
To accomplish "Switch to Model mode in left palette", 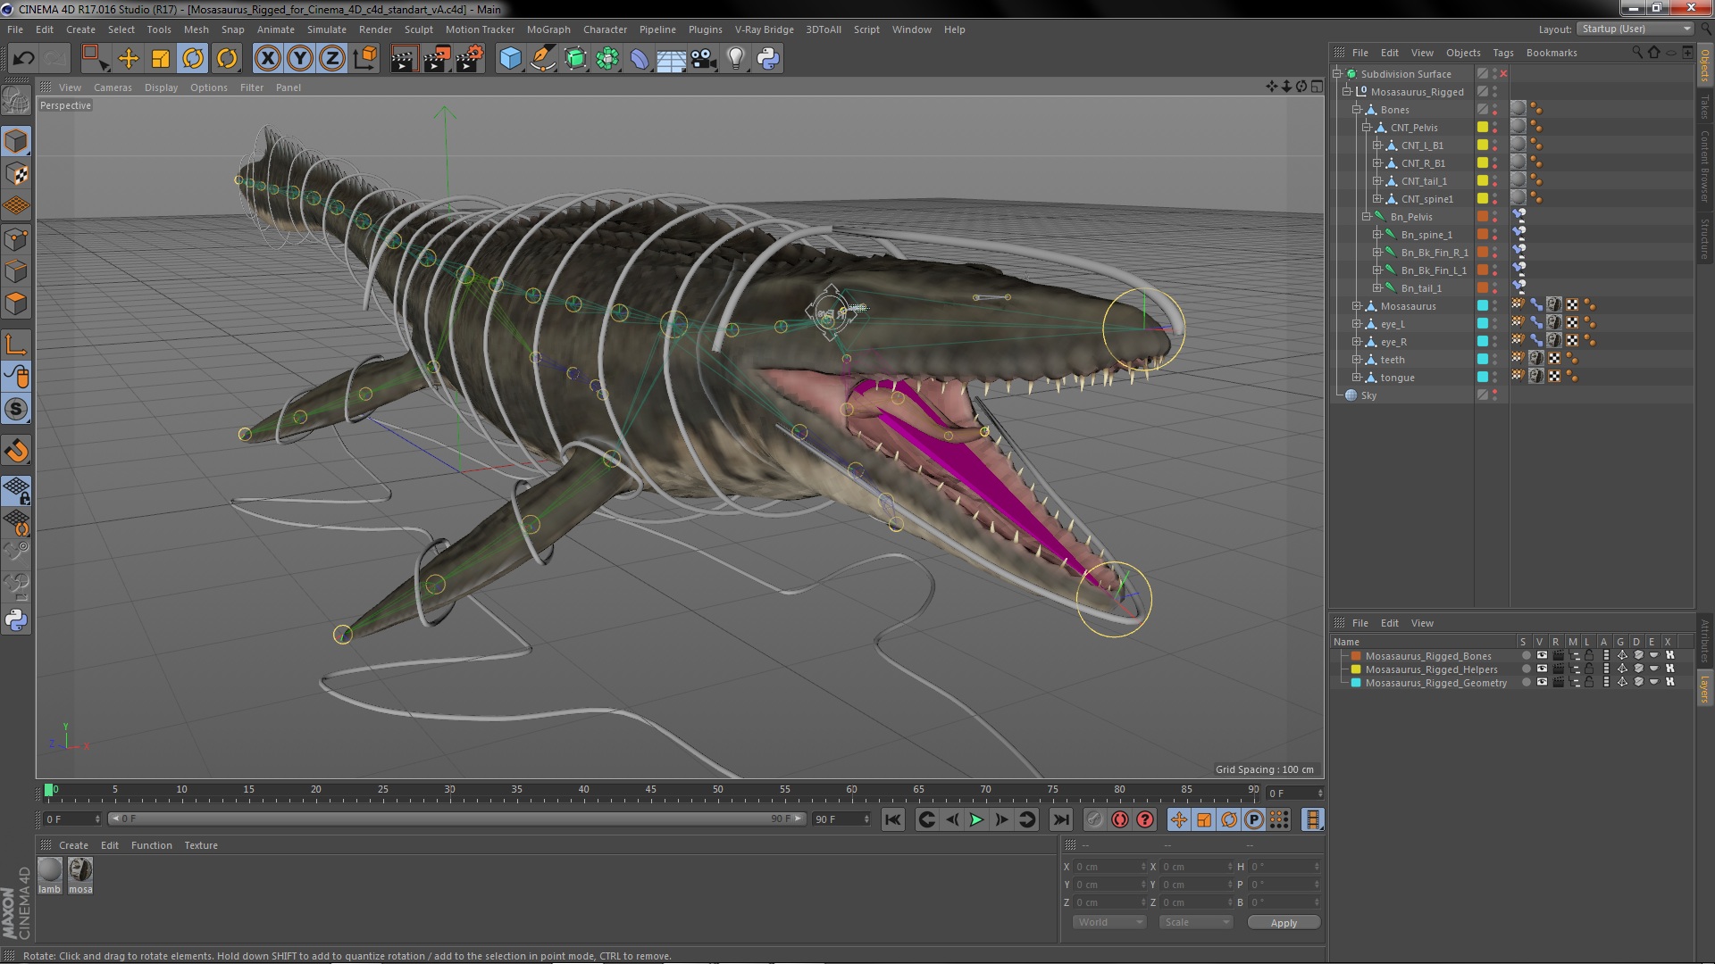I will pyautogui.click(x=16, y=141).
